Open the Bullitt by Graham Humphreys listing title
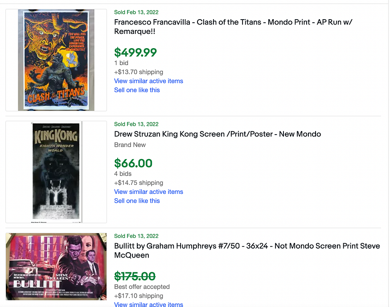 point(247,250)
